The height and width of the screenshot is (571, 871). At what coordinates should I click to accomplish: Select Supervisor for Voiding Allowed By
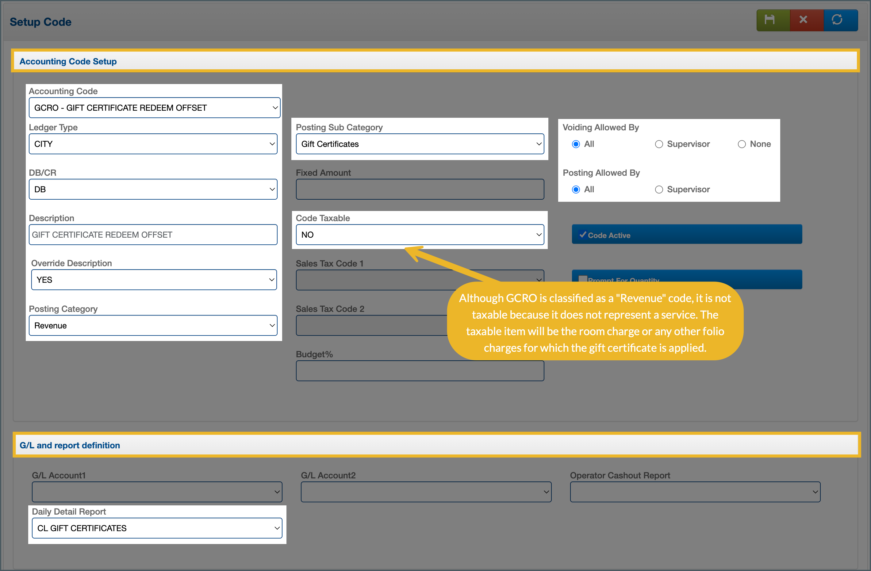pyautogui.click(x=659, y=144)
